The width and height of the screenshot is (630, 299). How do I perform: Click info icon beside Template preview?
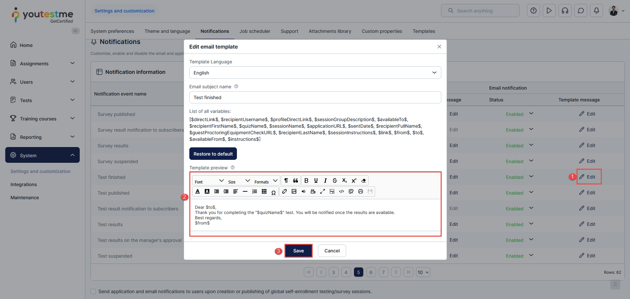233,167
